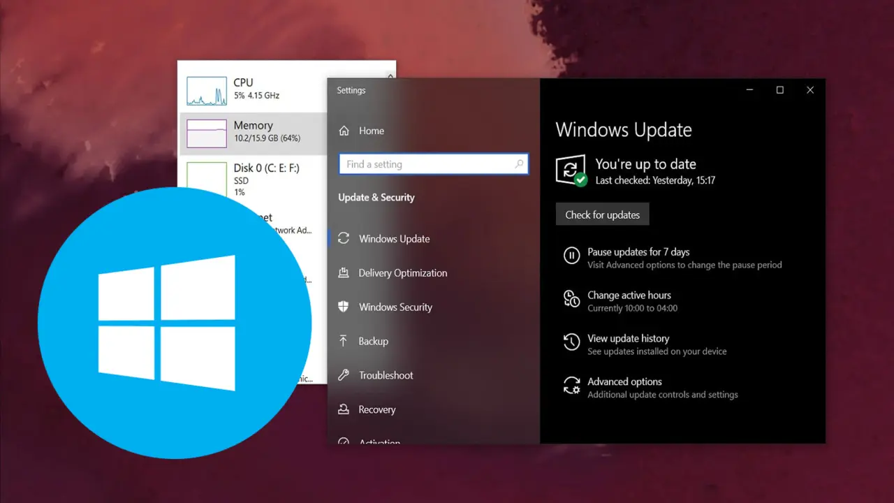Click the Troubleshoot wrench icon
Screen dimensions: 894x503
coord(344,375)
